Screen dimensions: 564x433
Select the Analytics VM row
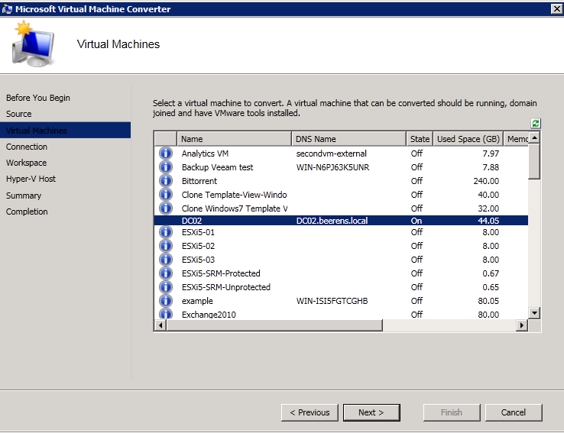341,153
